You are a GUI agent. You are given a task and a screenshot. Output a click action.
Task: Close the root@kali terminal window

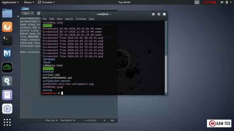tap(164, 14)
